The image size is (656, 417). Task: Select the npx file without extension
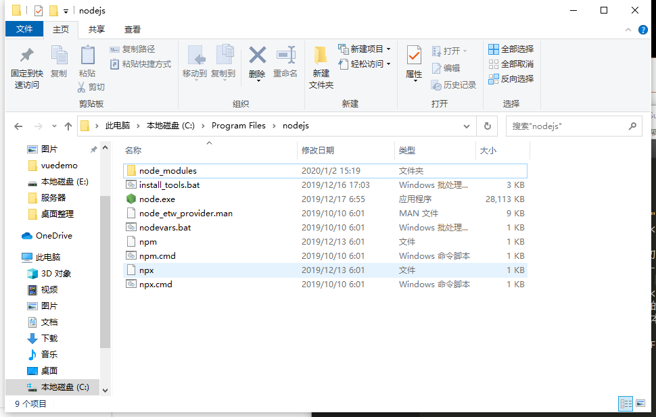click(x=325, y=270)
